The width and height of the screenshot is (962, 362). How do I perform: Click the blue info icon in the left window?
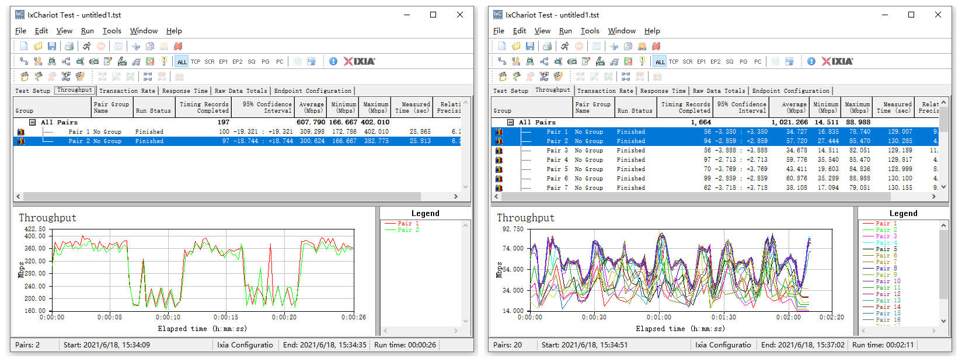point(333,61)
